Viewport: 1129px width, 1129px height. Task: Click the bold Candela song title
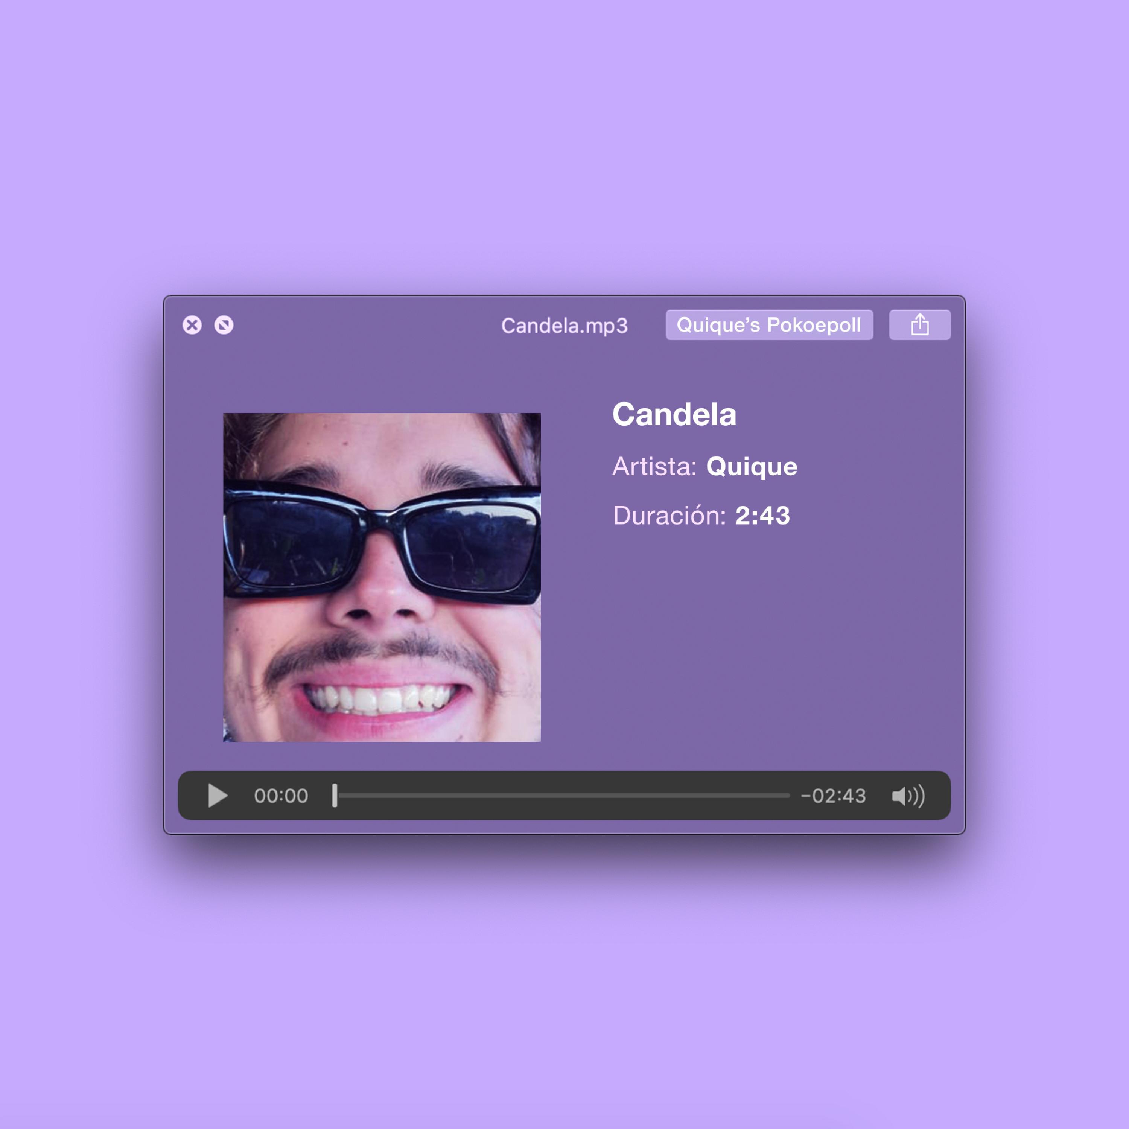click(674, 414)
